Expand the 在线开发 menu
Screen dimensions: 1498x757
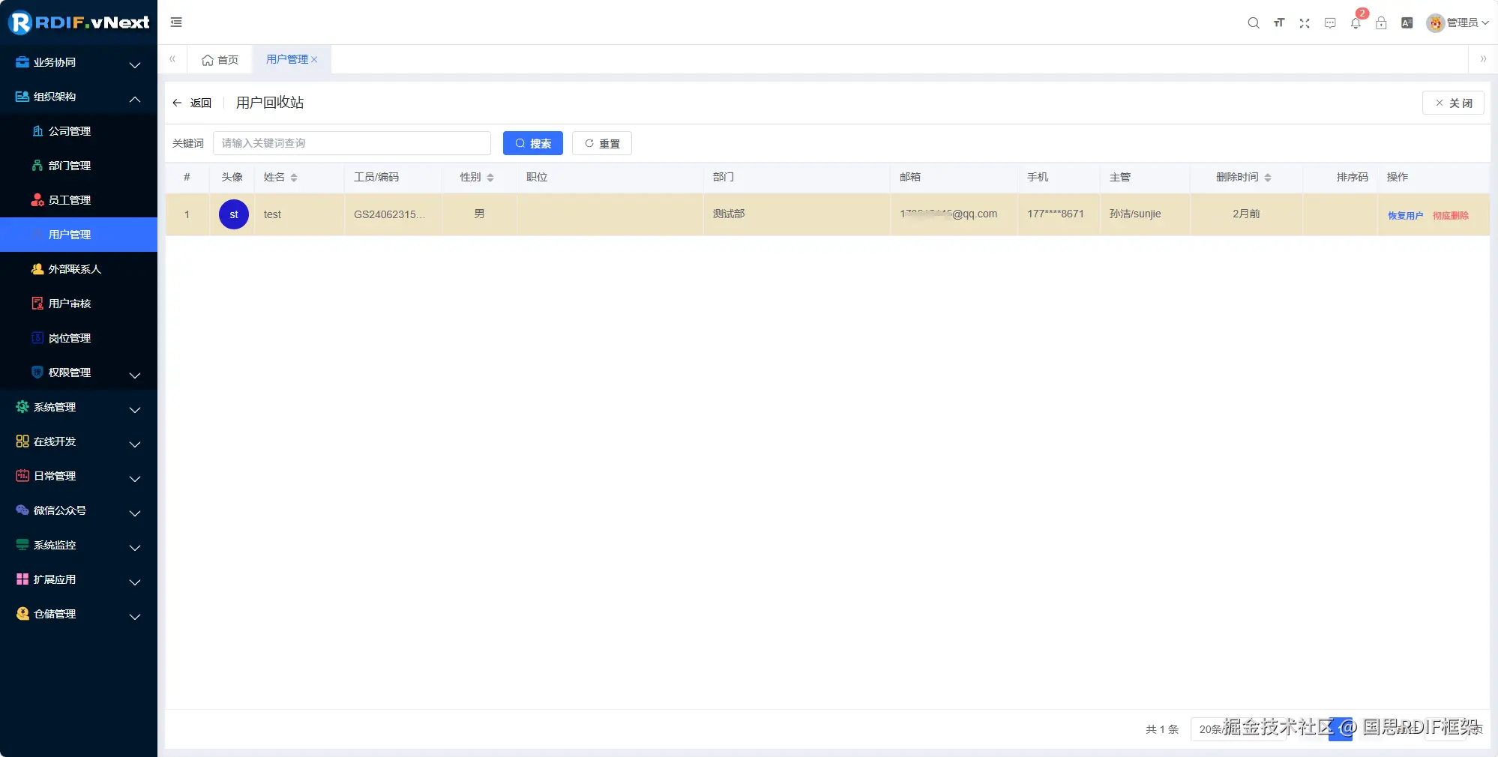tap(79, 441)
